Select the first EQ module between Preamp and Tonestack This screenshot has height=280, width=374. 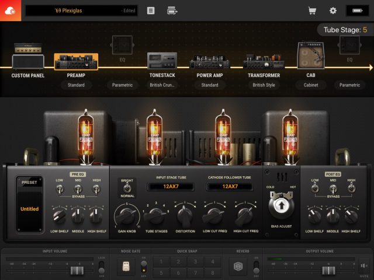click(122, 45)
